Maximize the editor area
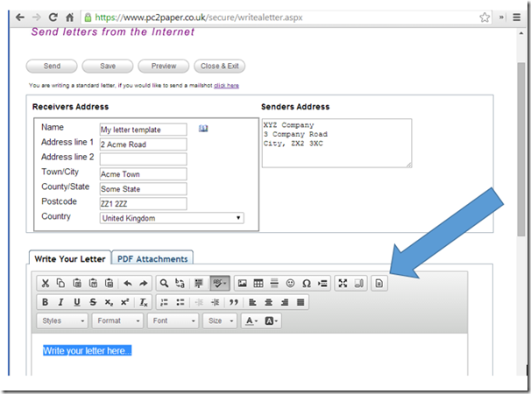 343,284
